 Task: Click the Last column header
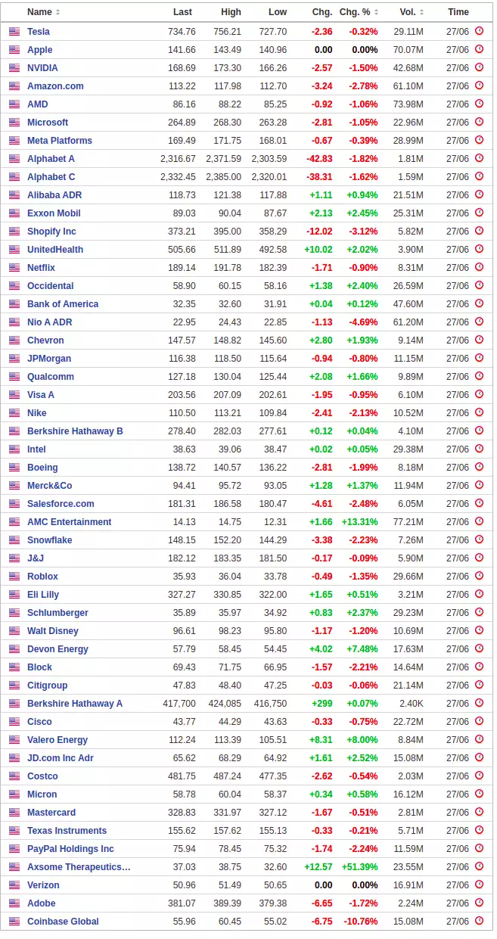click(182, 12)
